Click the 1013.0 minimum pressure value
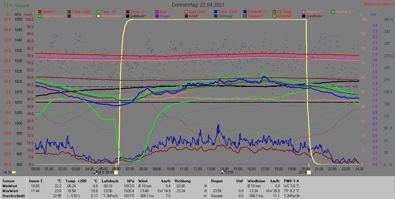Viewport: 395px width, 199px height. pyautogui.click(x=129, y=186)
